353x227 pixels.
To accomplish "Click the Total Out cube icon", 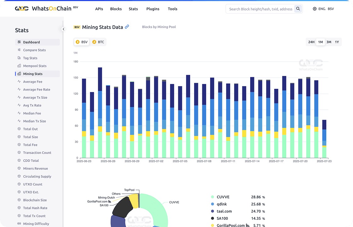I will [x=20, y=129].
